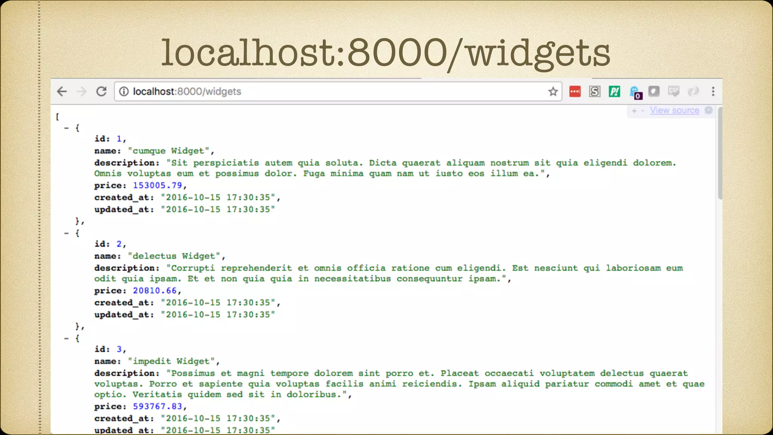Click created_at value of widget id 1

[218, 197]
